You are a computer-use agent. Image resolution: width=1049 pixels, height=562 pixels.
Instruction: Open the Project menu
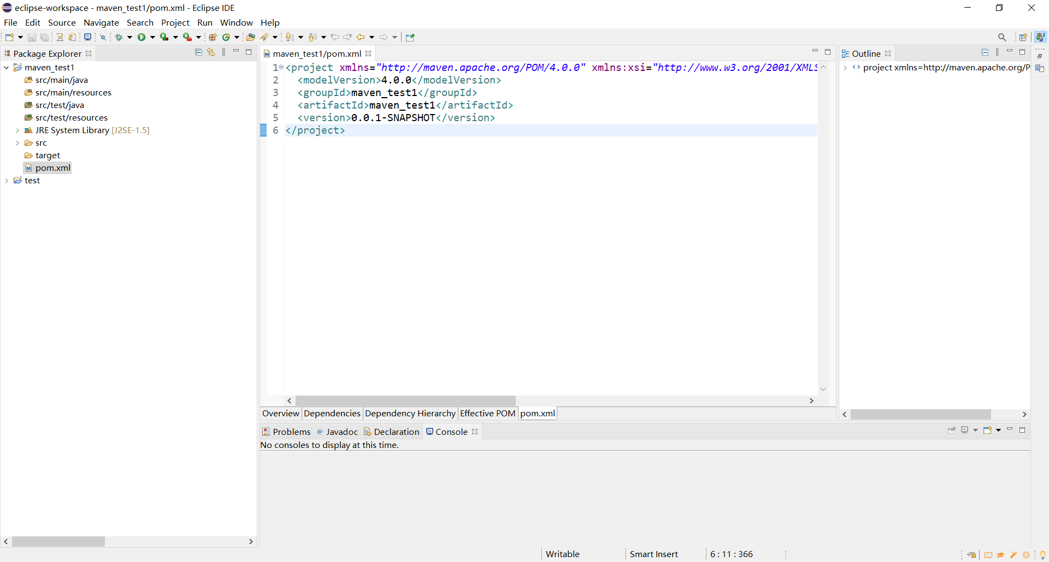coord(175,22)
